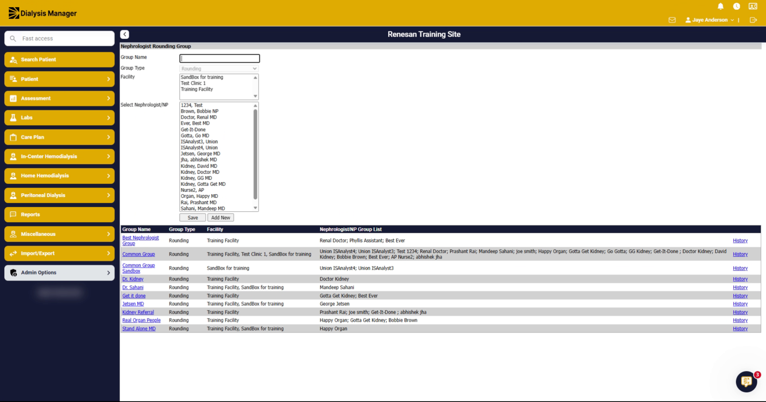
Task: Click the Admin Options shield icon
Action: pos(13,272)
